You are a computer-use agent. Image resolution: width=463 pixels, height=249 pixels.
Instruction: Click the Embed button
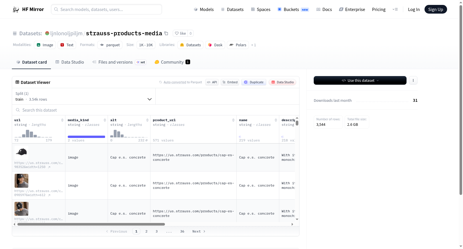(x=230, y=82)
